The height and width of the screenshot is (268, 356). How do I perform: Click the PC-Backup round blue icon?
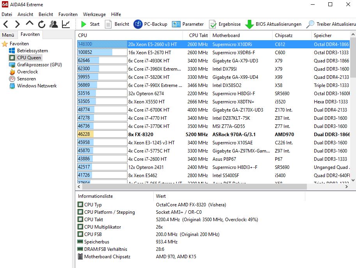pos(138,24)
